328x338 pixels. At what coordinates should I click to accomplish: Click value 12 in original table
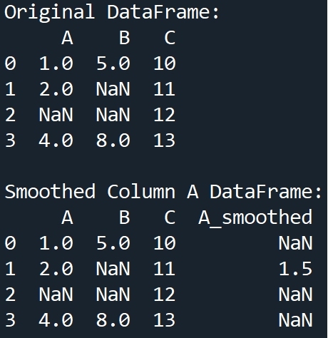pyautogui.click(x=165, y=115)
